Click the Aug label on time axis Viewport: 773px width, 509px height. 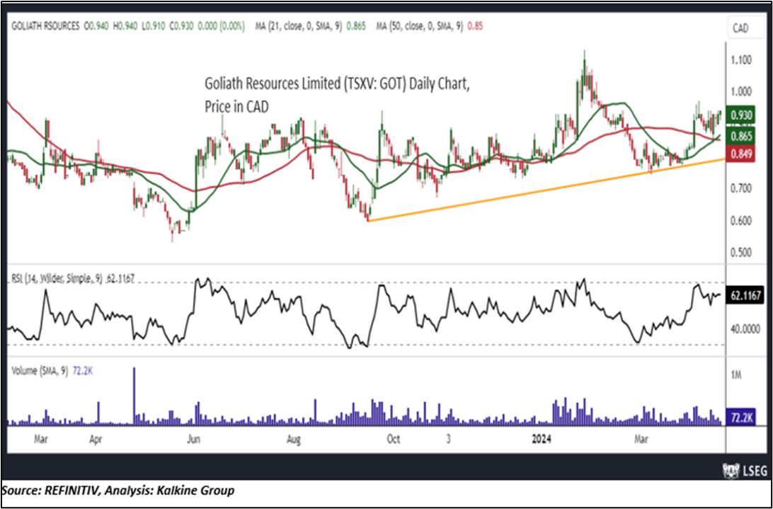coord(294,438)
